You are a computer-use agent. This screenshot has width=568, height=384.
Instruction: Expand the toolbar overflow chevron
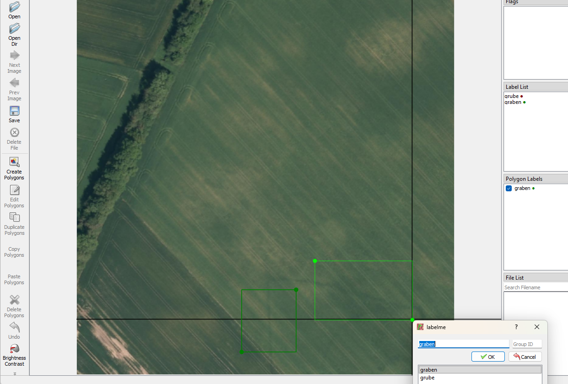coord(14,373)
